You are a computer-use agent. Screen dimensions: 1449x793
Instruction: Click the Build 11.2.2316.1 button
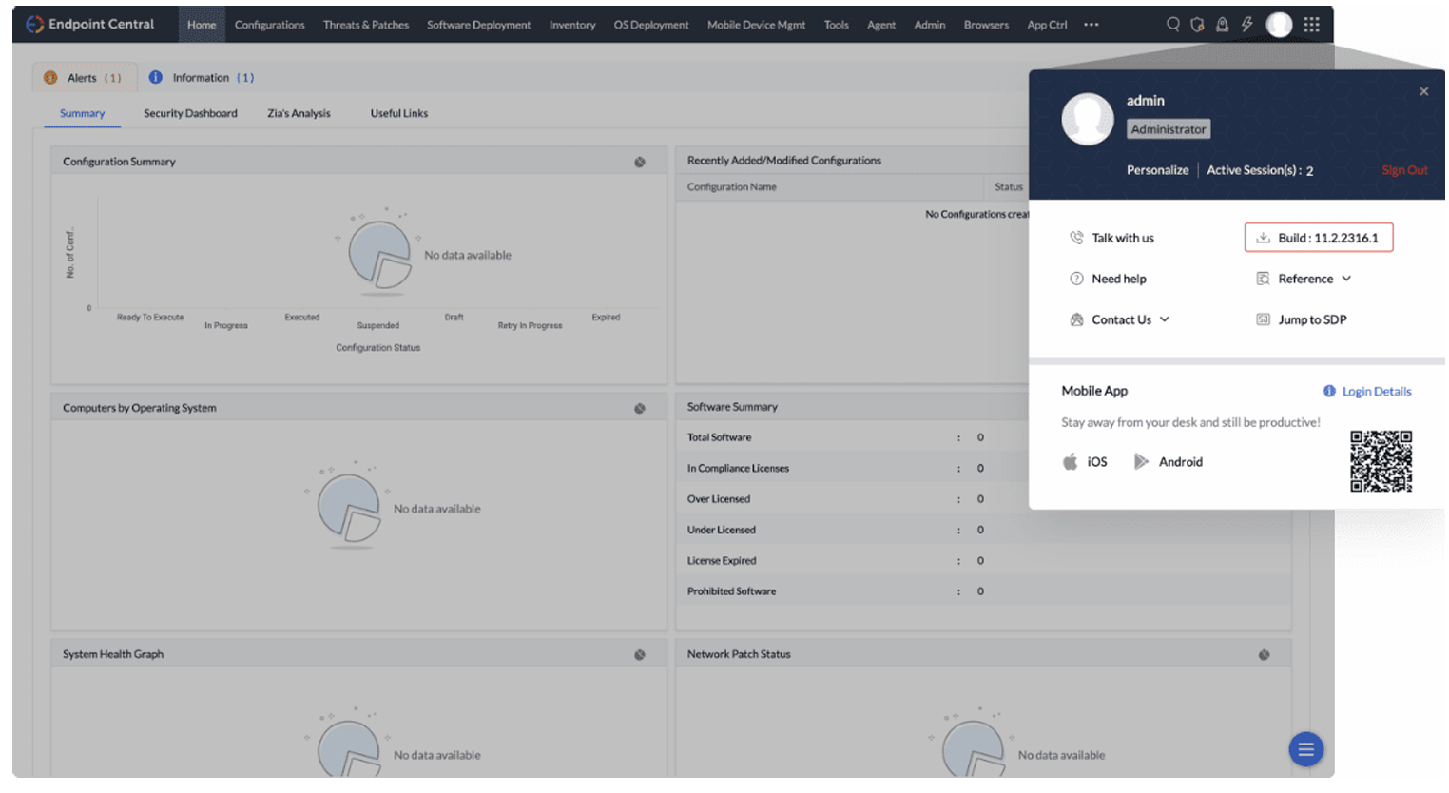coord(1318,238)
